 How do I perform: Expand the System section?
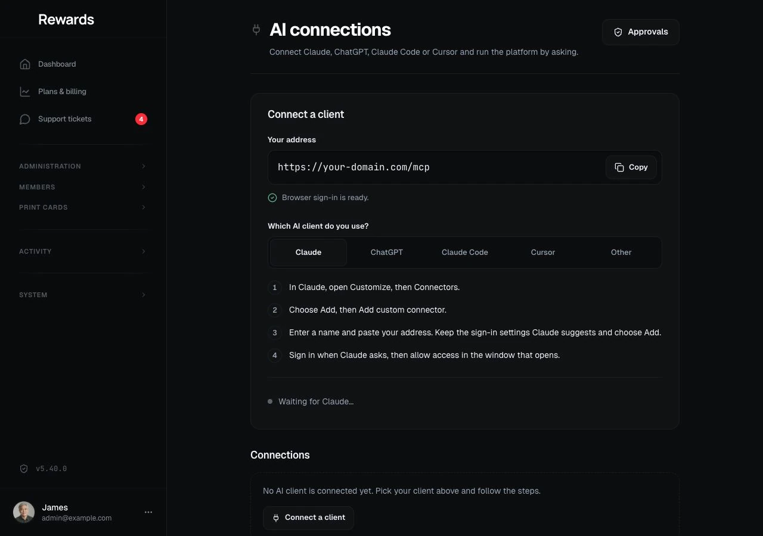pyautogui.click(x=83, y=295)
